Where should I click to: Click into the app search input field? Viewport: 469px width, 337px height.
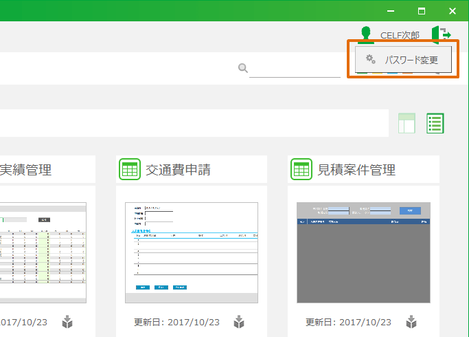point(295,68)
